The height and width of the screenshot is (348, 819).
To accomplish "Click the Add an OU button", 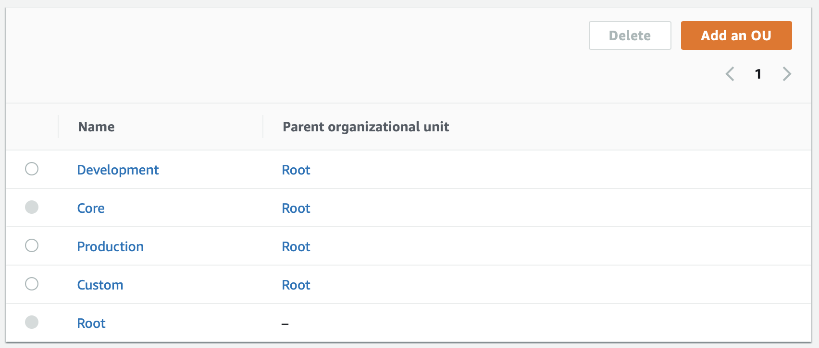I will click(x=736, y=35).
